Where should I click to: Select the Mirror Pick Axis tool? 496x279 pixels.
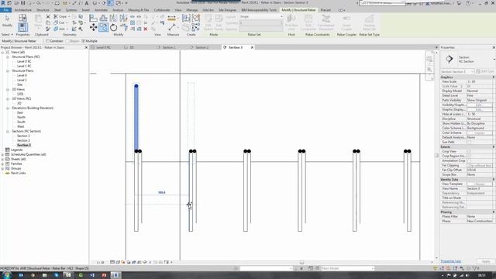click(x=114, y=18)
